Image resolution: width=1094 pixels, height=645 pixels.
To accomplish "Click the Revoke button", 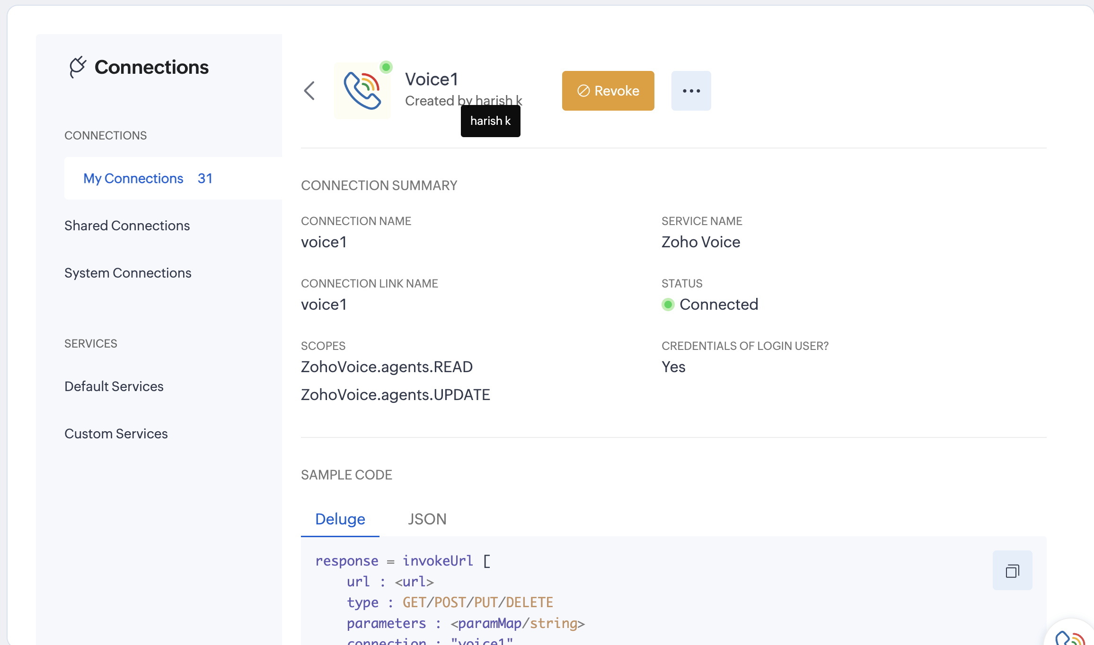I will [608, 91].
